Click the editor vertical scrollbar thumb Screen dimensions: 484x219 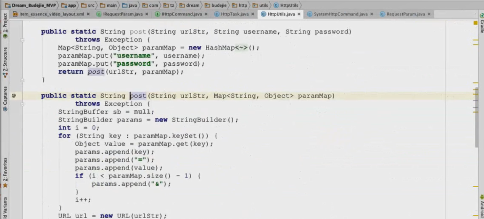[x=477, y=117]
